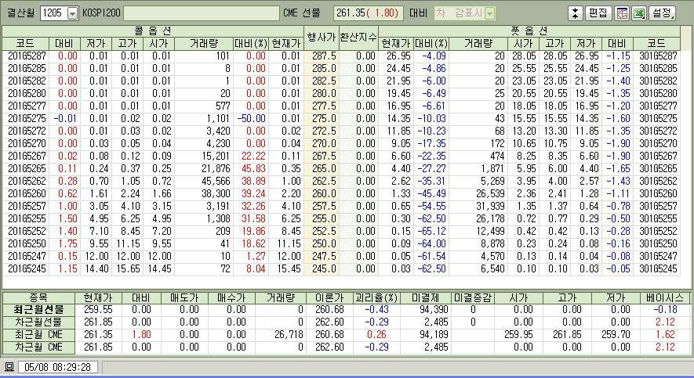Click the collapse/expand arrows icon in toolbar
Screen dimensions: 694x378
coord(575,13)
